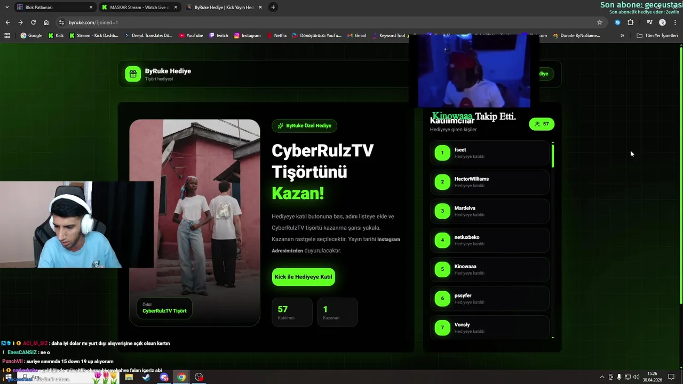The height and width of the screenshot is (384, 683).
Task: Open the YouTube bookmark
Action: click(191, 36)
